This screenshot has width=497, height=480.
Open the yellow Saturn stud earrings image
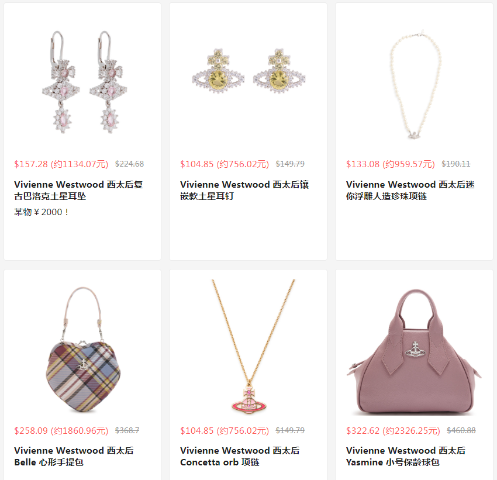point(248,71)
